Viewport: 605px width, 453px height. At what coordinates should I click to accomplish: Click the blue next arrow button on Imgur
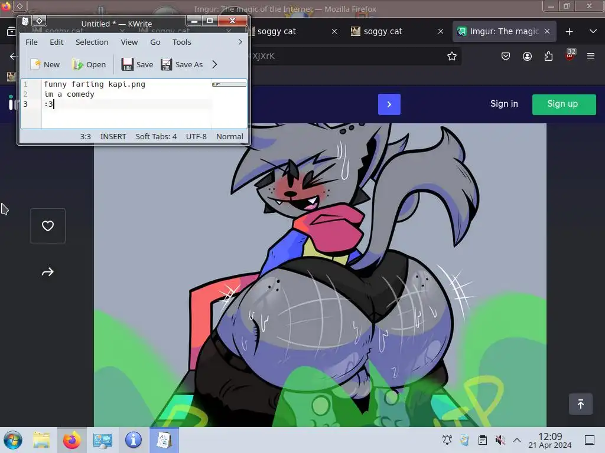pyautogui.click(x=389, y=104)
